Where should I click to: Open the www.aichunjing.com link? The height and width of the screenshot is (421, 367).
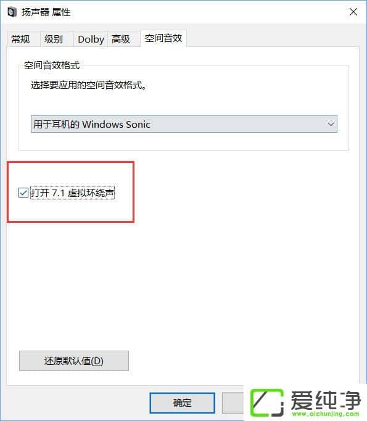(326, 414)
